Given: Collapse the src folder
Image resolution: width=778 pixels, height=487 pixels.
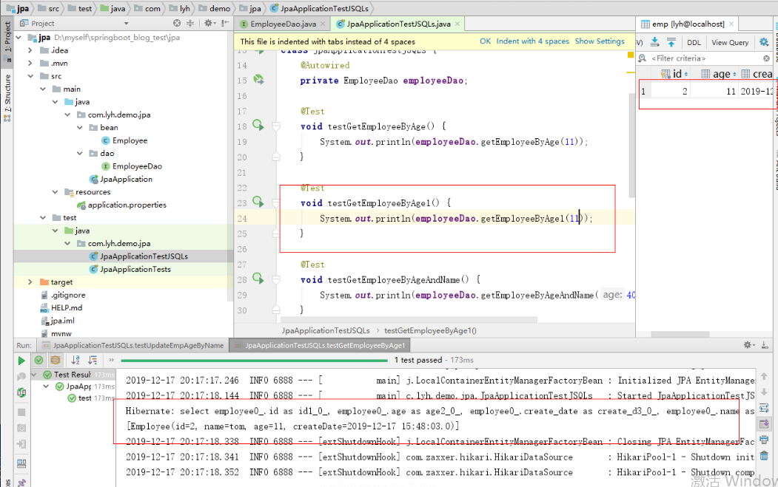Looking at the screenshot, I should pyautogui.click(x=30, y=76).
